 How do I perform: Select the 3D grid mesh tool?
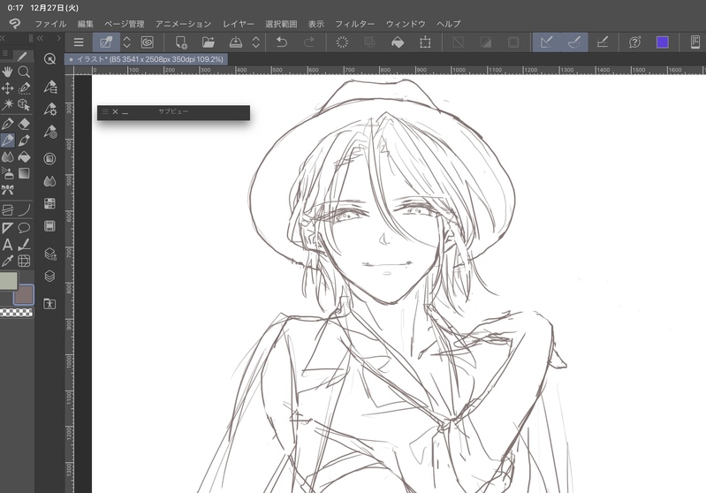24,261
